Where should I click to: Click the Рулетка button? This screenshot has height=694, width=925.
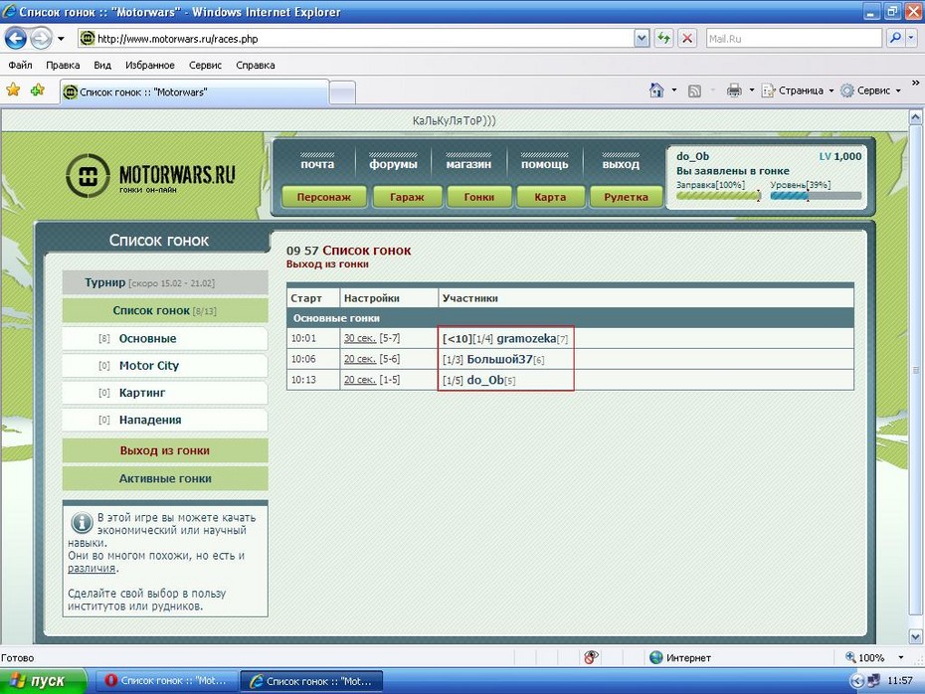click(x=626, y=197)
